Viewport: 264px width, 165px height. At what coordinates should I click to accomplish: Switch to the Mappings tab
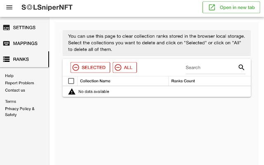coord(24,43)
